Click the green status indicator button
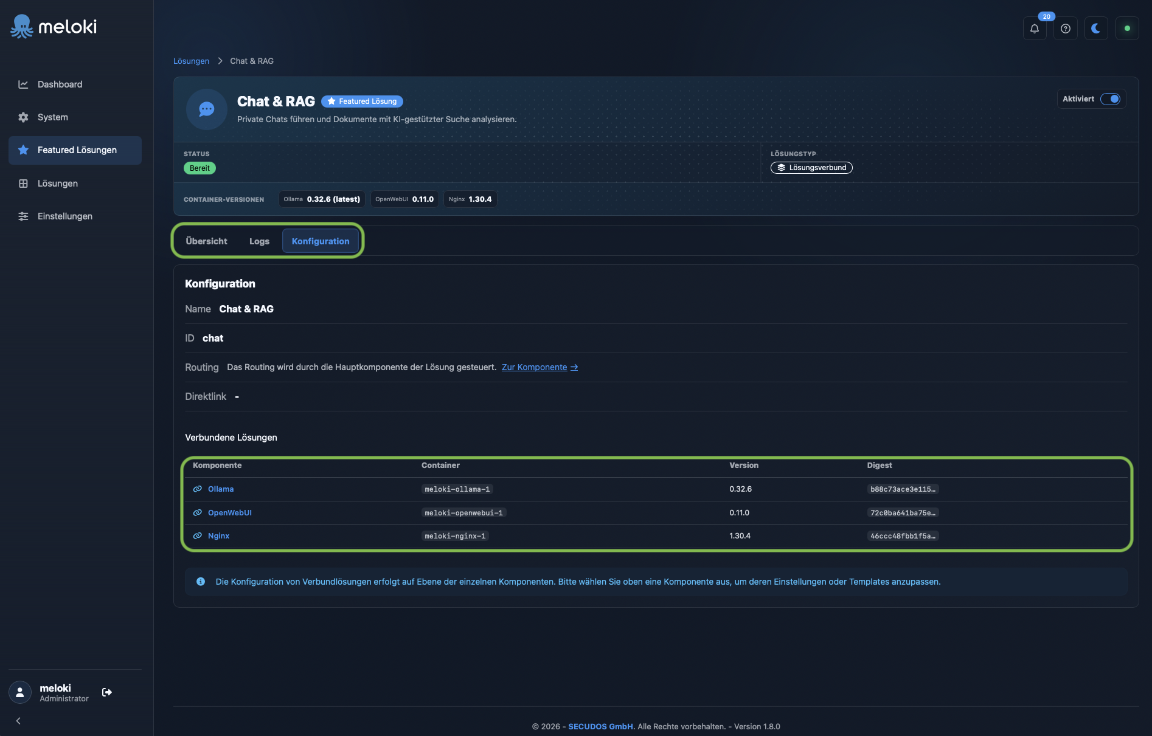Viewport: 1152px width, 736px height. (1127, 29)
